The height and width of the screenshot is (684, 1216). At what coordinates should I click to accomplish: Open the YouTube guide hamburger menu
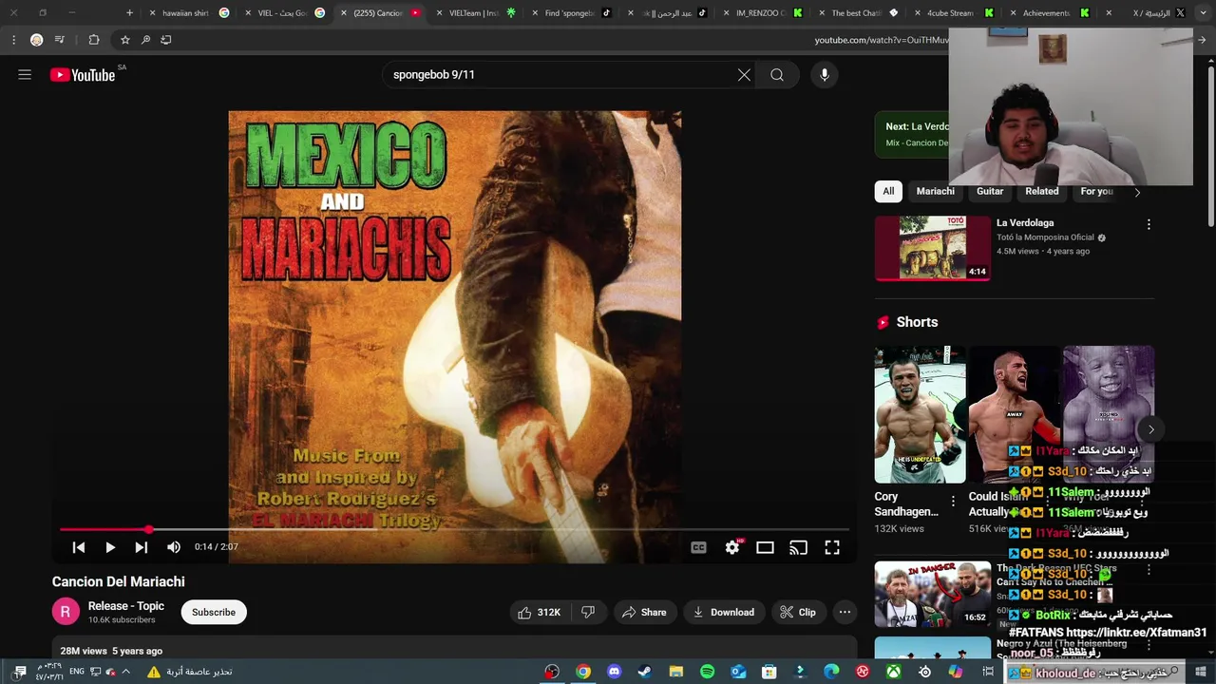[25, 74]
